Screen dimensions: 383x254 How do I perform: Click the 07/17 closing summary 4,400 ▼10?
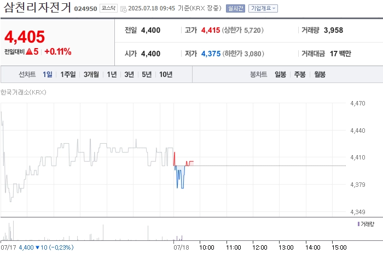[x=46, y=247]
